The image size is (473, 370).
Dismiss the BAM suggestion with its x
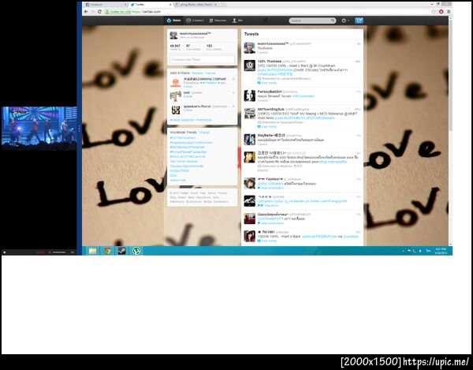click(233, 92)
